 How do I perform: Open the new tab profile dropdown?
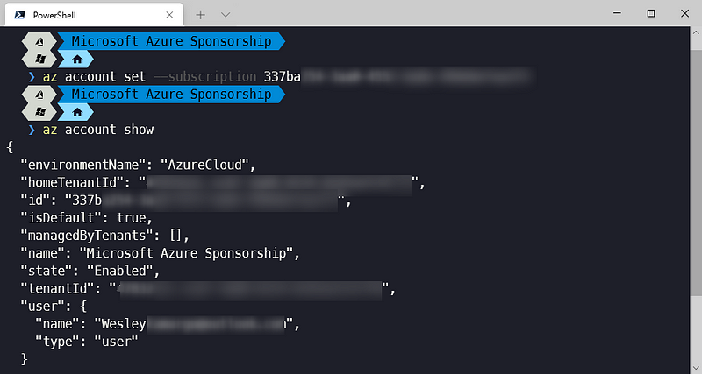pyautogui.click(x=226, y=14)
